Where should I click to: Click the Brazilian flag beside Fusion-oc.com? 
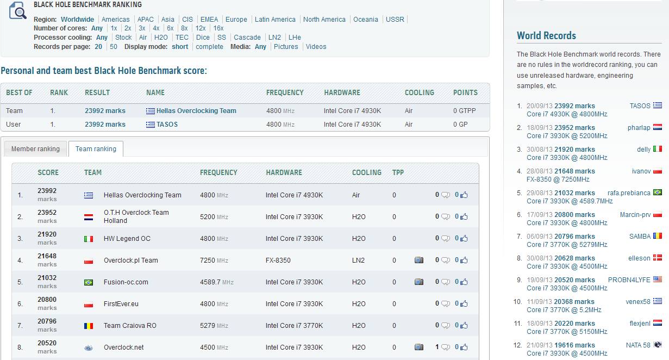pos(89,282)
